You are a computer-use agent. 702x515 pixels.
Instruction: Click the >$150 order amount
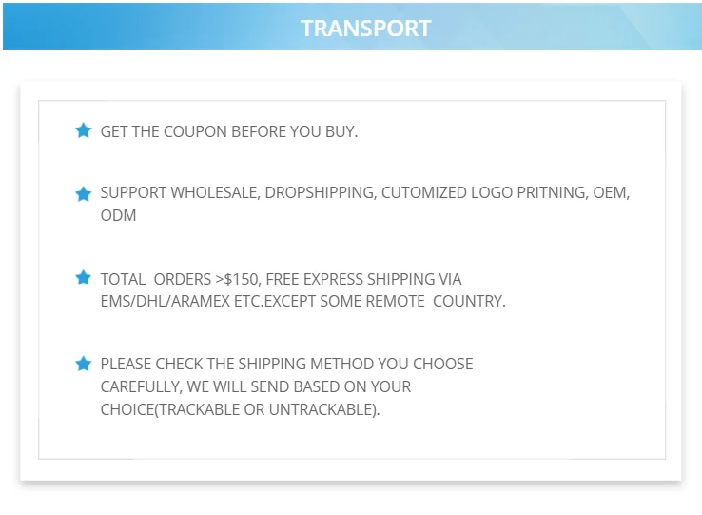tap(237, 279)
